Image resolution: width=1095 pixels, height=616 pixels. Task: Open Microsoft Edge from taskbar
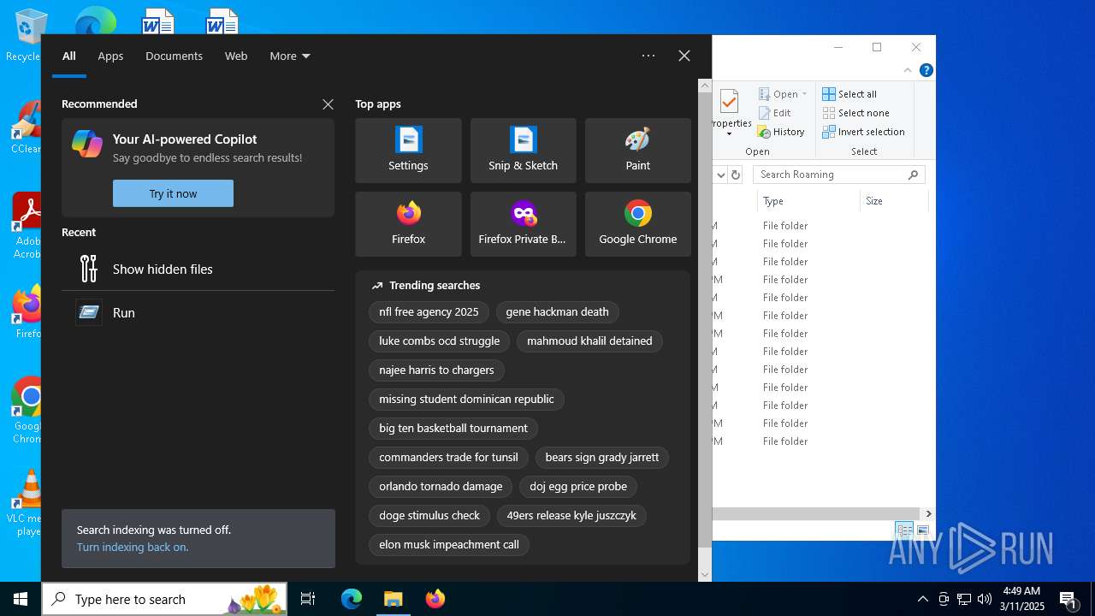352,599
